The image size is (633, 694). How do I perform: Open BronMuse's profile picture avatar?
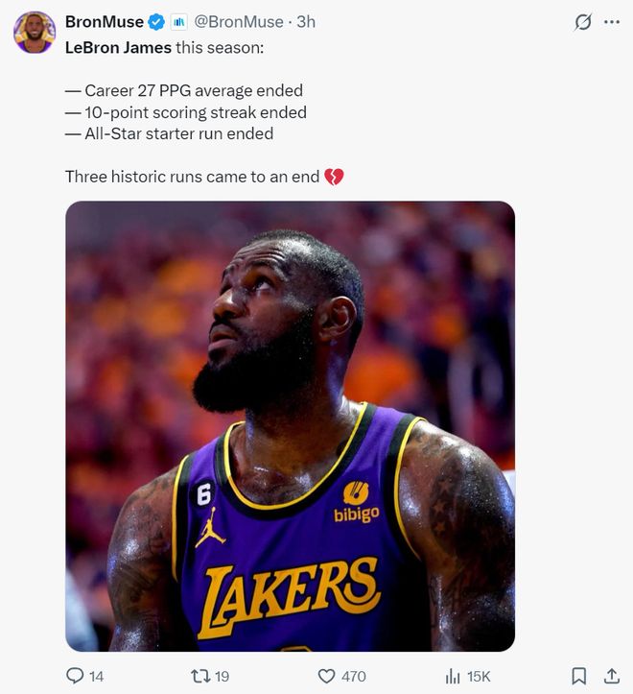[34, 32]
